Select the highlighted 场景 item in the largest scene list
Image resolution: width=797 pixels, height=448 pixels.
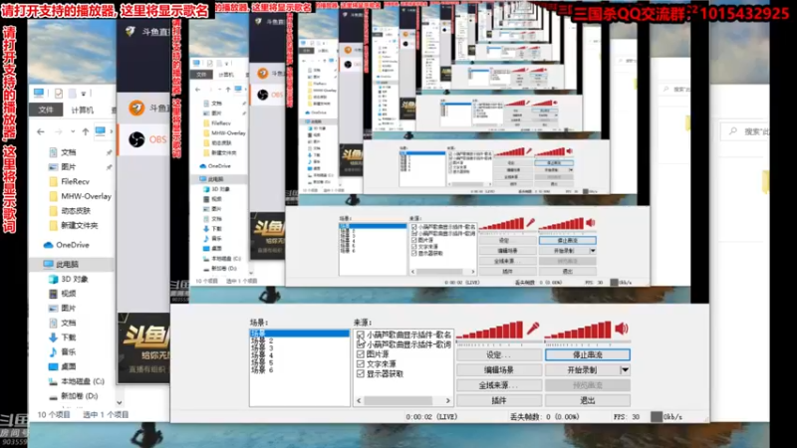(300, 334)
